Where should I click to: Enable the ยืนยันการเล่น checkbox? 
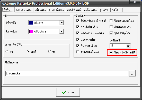111,27
